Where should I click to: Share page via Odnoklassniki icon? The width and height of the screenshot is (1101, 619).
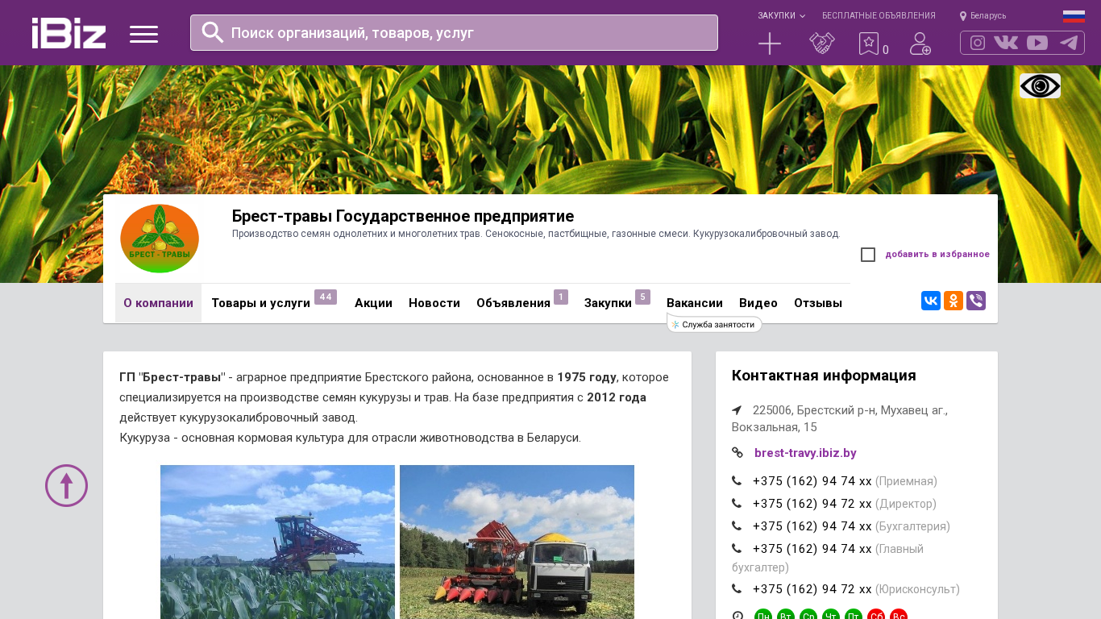954,301
